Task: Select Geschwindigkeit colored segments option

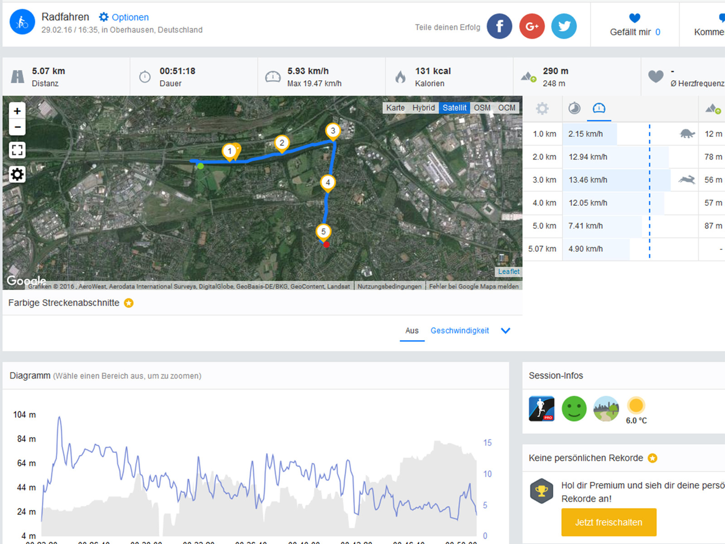Action: click(x=459, y=331)
